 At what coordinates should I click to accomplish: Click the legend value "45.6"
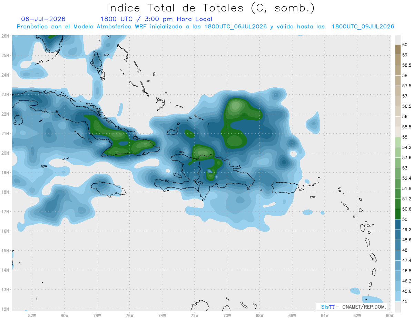click(x=407, y=291)
